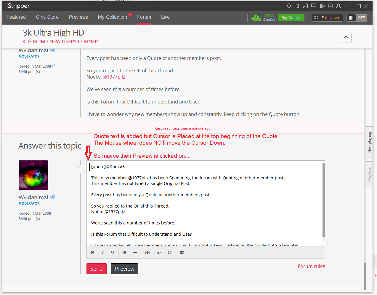Send the reply
This screenshot has width=377, height=295.
click(97, 269)
